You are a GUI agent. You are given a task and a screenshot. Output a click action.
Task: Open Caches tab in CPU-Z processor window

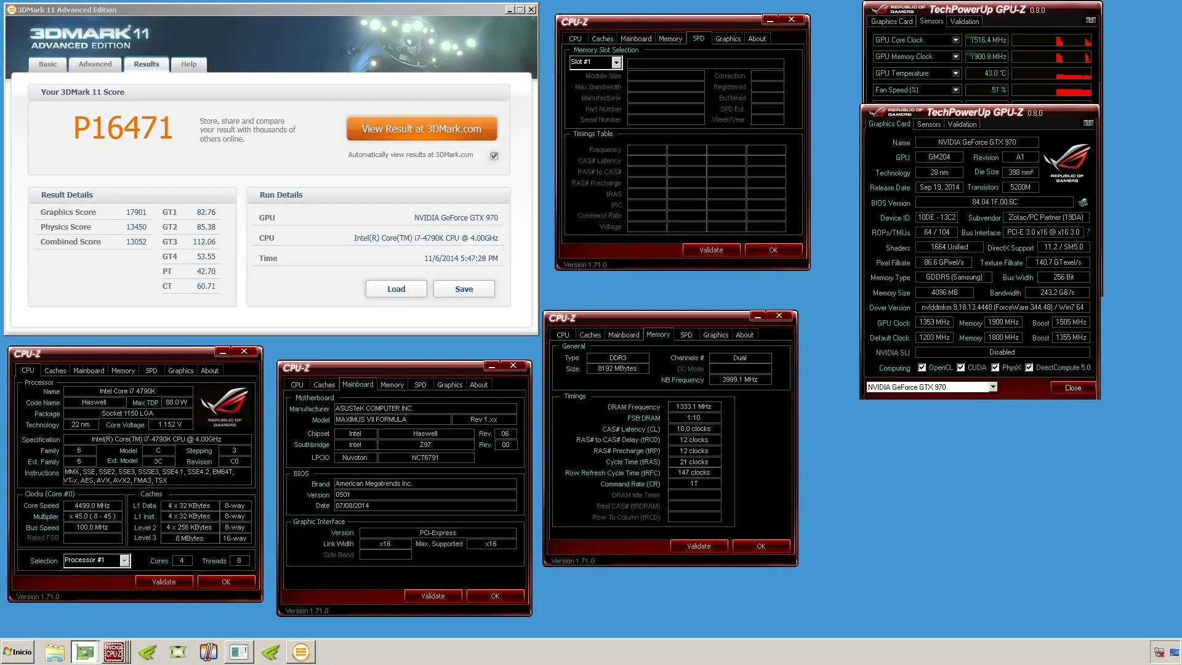55,371
